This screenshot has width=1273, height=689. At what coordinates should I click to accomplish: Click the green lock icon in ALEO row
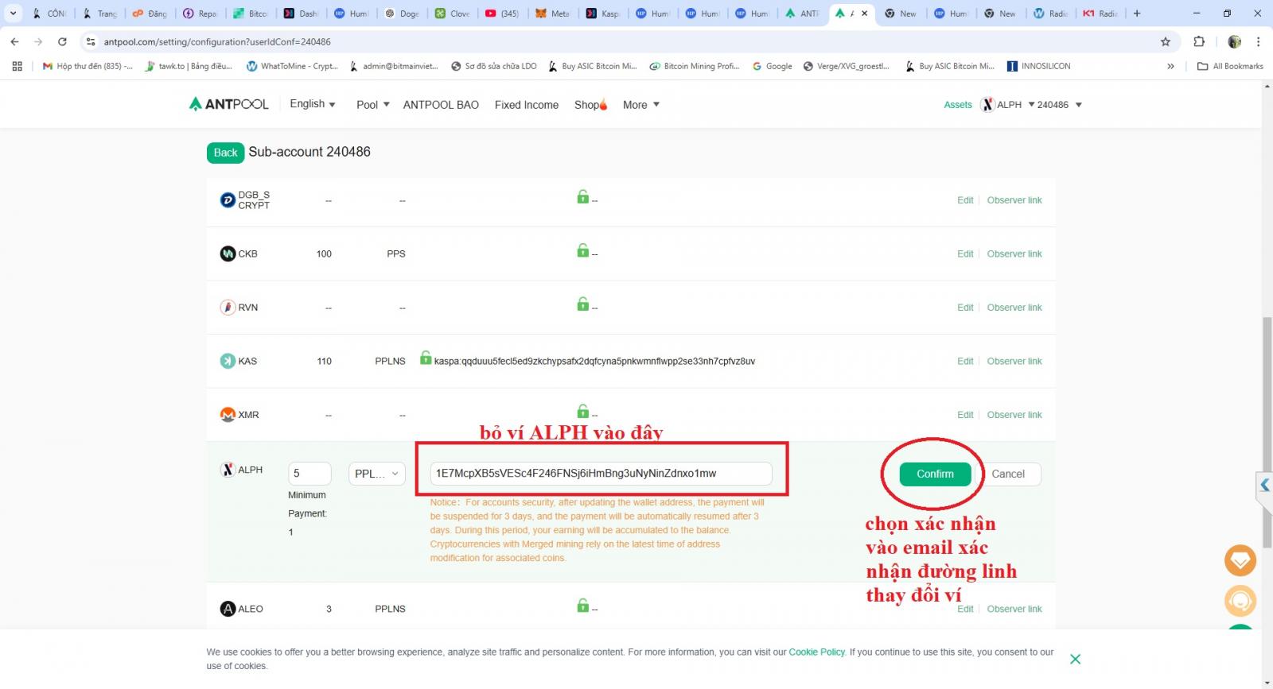click(x=583, y=605)
